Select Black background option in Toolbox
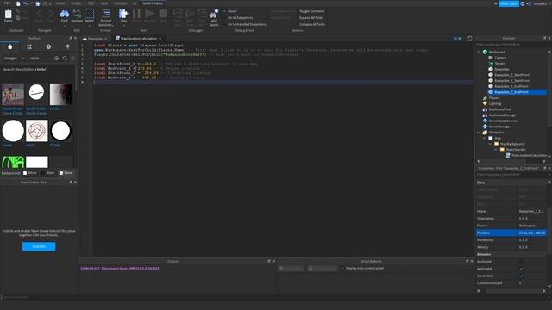 [x=48, y=173]
